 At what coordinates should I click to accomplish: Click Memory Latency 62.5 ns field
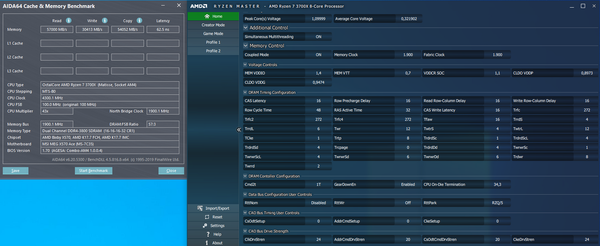click(x=163, y=29)
